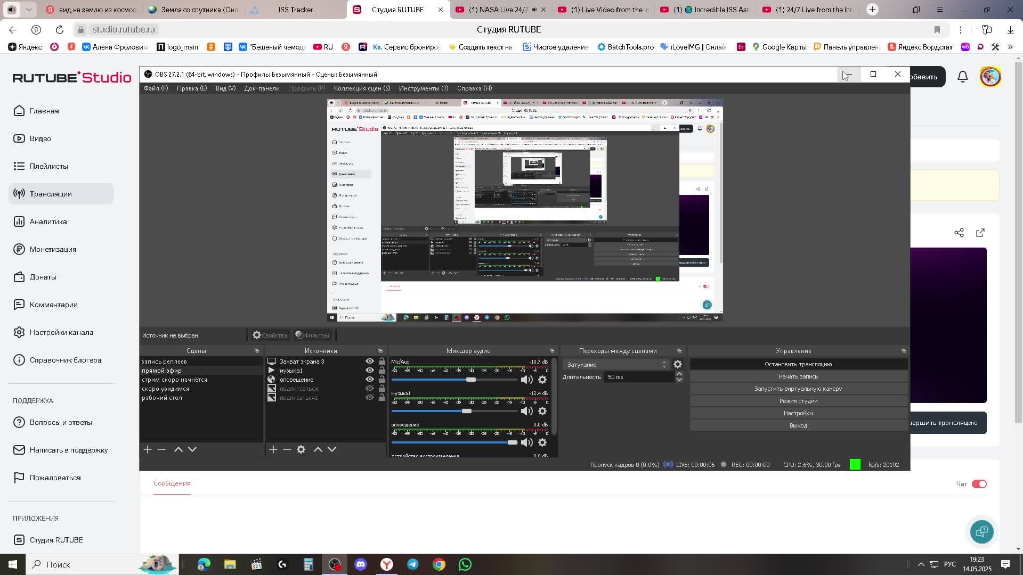Move source down in Источники panel
The width and height of the screenshot is (1023, 575).
(x=332, y=449)
